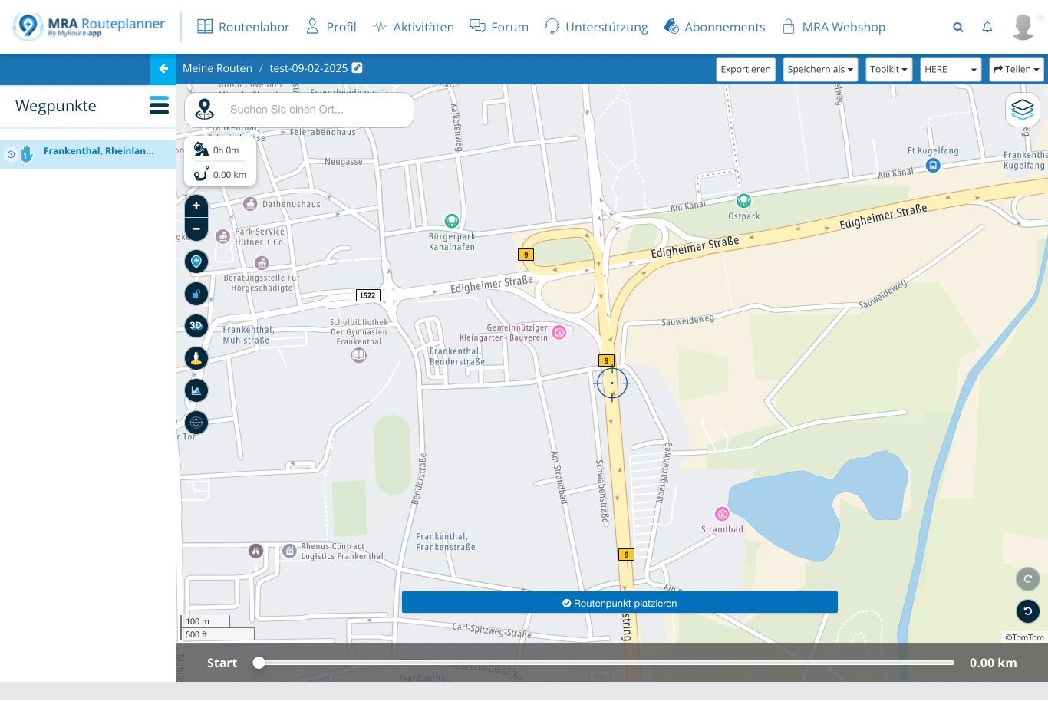Click Routenpunkt platzieren button

point(620,603)
